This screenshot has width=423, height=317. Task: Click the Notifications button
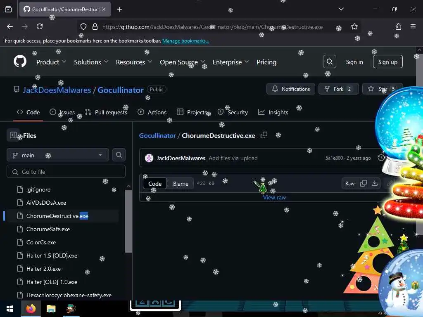[x=290, y=89]
